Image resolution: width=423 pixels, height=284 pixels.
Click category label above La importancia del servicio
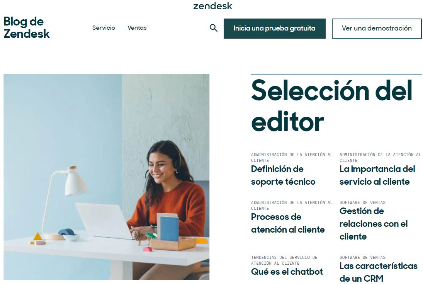click(x=380, y=157)
